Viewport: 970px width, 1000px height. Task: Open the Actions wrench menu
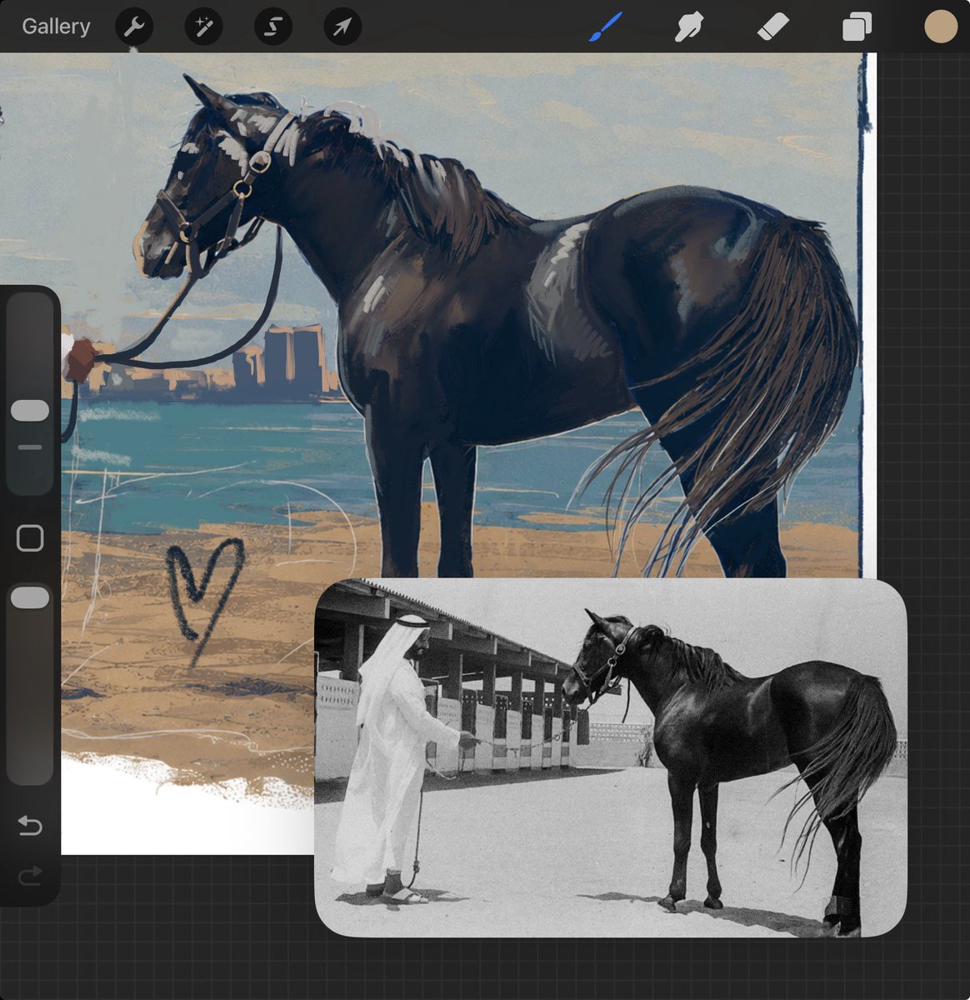[134, 27]
